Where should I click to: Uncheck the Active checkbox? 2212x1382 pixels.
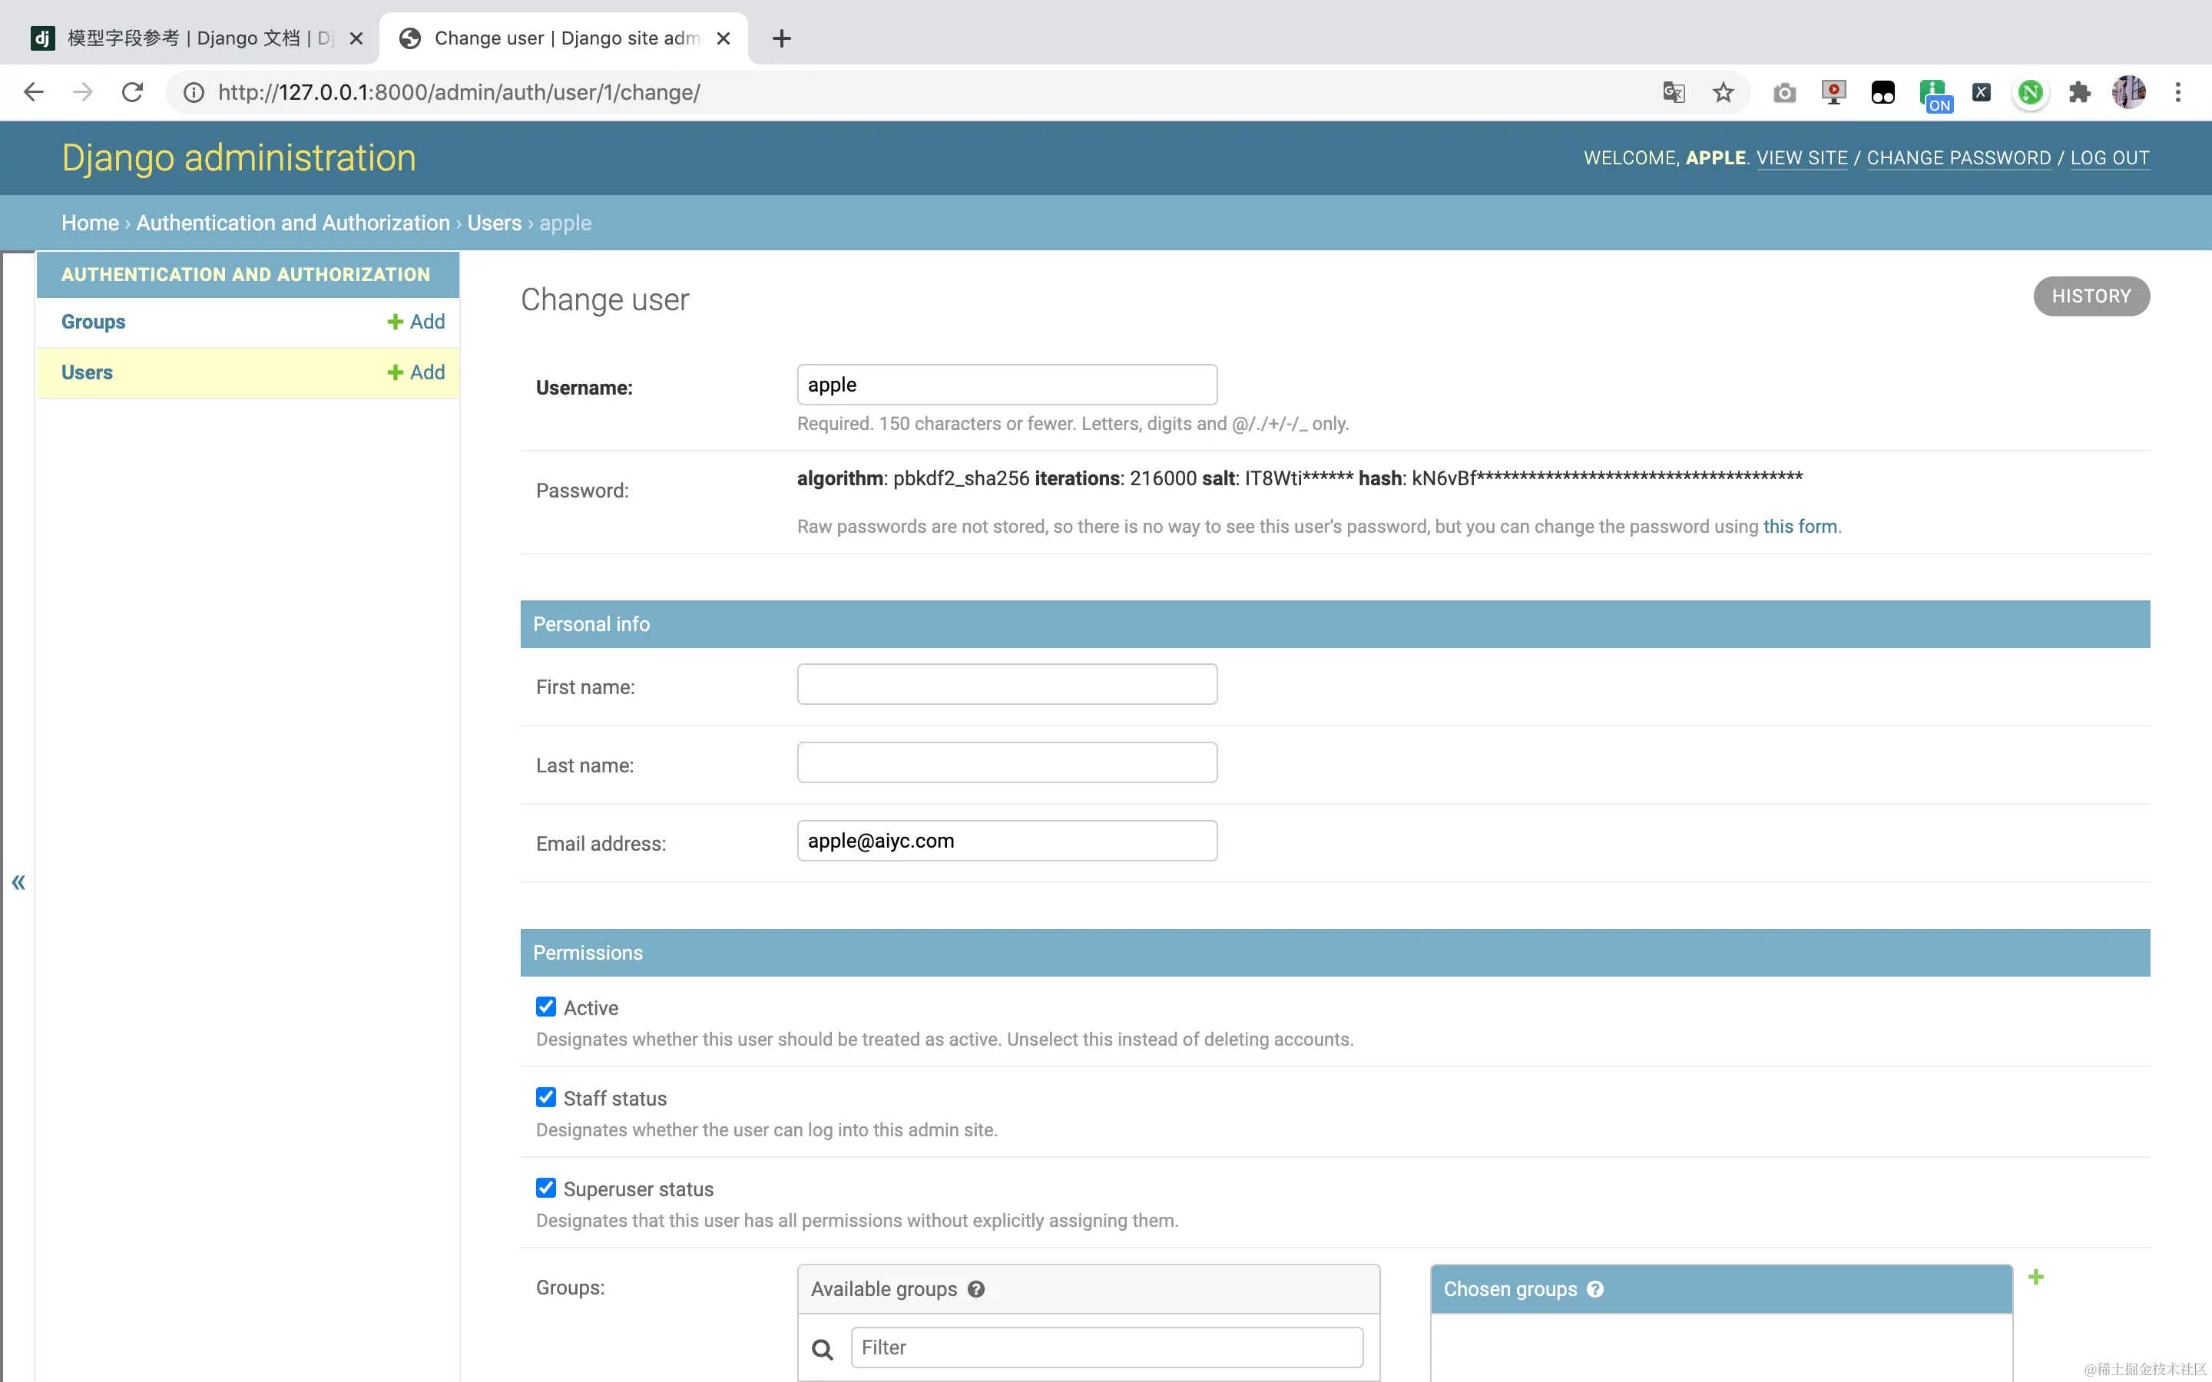(545, 1007)
